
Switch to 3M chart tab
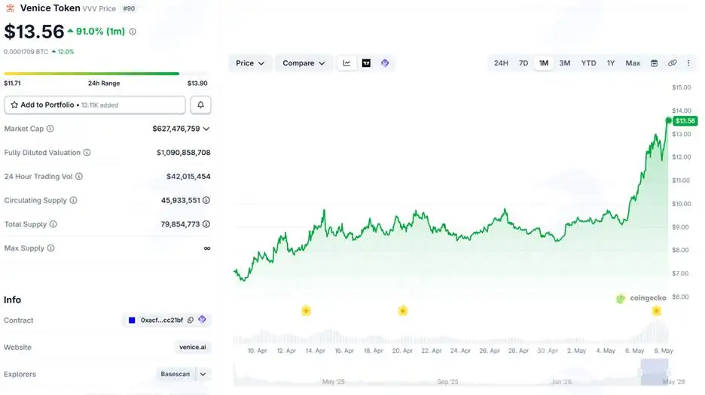[565, 63]
